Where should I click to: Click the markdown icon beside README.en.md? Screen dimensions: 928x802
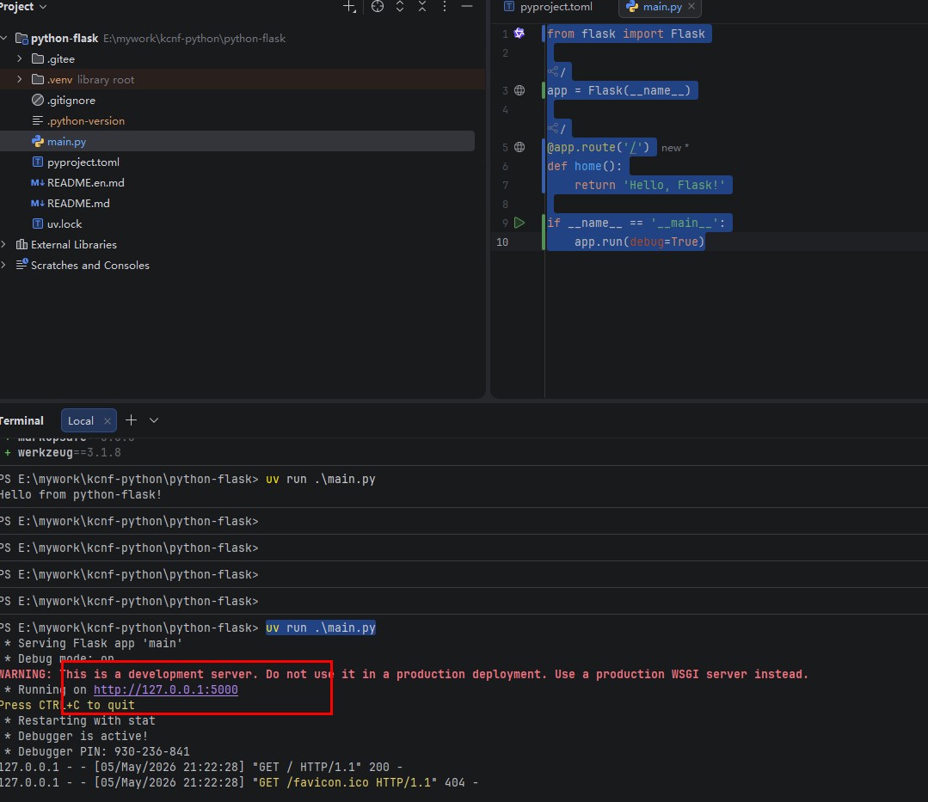pyautogui.click(x=37, y=183)
